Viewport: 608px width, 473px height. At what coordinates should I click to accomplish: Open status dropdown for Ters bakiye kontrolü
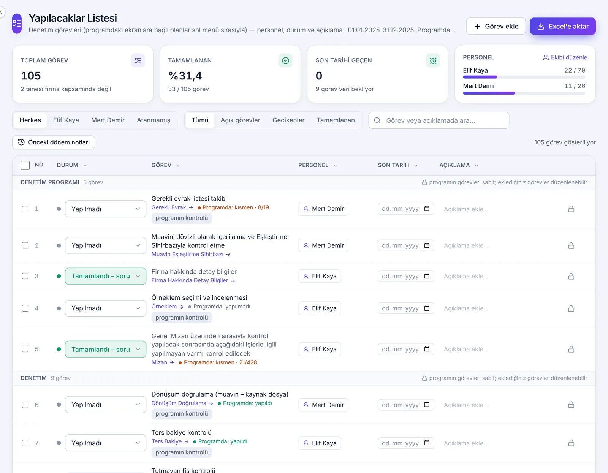pos(106,443)
